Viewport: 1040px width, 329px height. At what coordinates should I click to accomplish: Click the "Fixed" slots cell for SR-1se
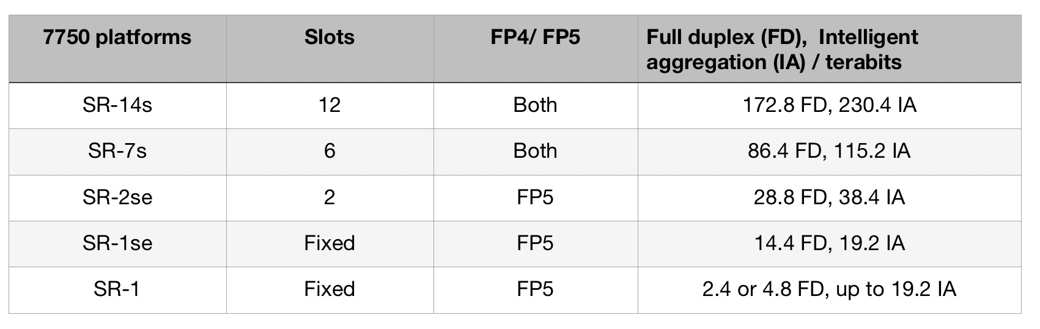330,243
